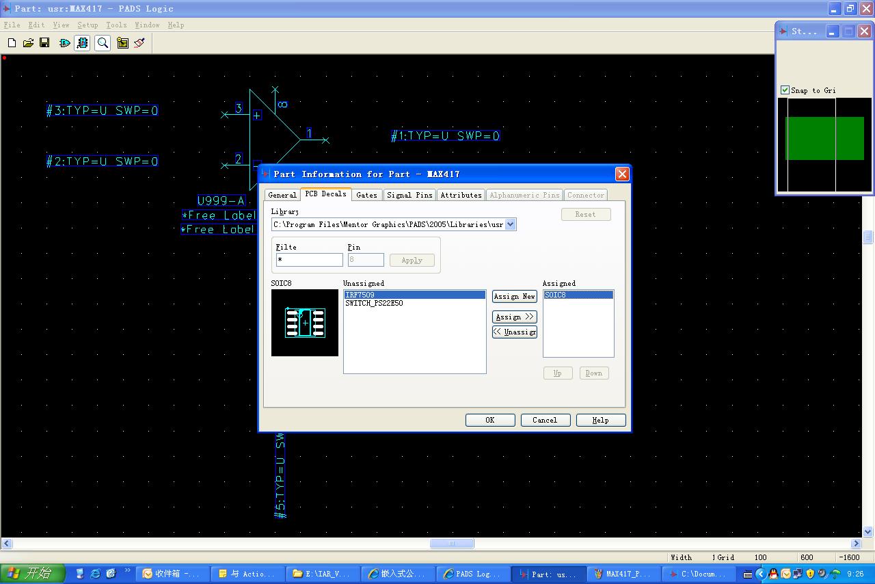This screenshot has height=584, width=875.
Task: Click in the Filter input field
Action: pyautogui.click(x=309, y=260)
